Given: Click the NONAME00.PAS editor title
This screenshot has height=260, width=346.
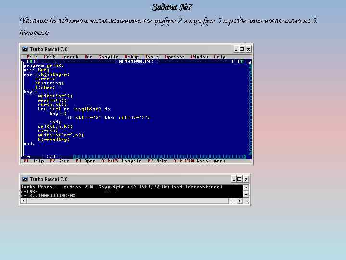Looking at the screenshot, I should pyautogui.click(x=136, y=61).
